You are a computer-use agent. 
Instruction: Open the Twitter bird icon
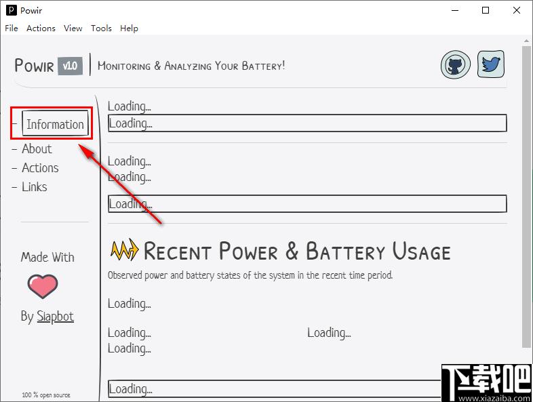tap(491, 64)
